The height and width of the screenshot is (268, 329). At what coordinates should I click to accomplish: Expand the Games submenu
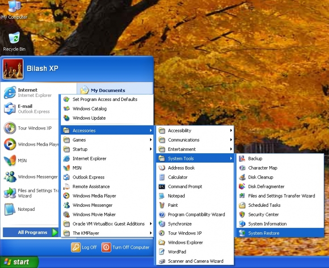[107, 140]
